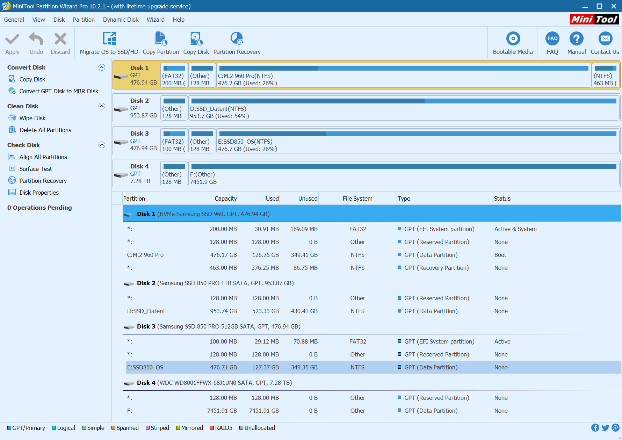Collapse the Clean Disk section

(x=102, y=106)
